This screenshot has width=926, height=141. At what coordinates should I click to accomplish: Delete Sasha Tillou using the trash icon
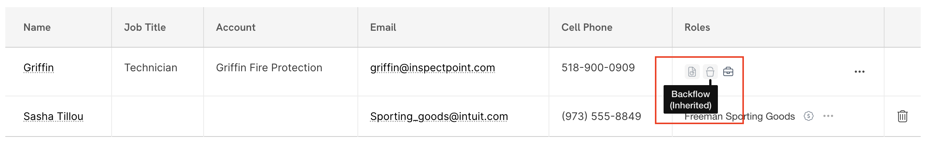pyautogui.click(x=902, y=116)
